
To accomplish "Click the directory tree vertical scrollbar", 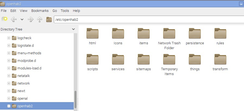I will (x=75, y=99).
